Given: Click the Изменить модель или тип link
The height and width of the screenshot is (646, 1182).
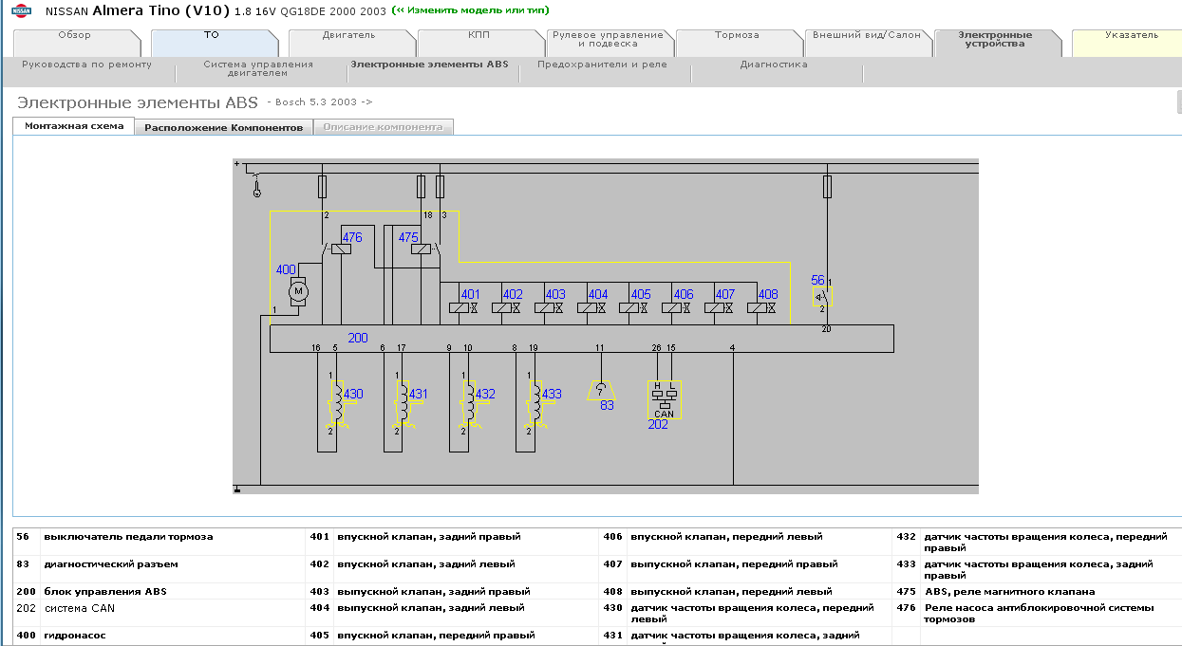Looking at the screenshot, I should tap(472, 10).
